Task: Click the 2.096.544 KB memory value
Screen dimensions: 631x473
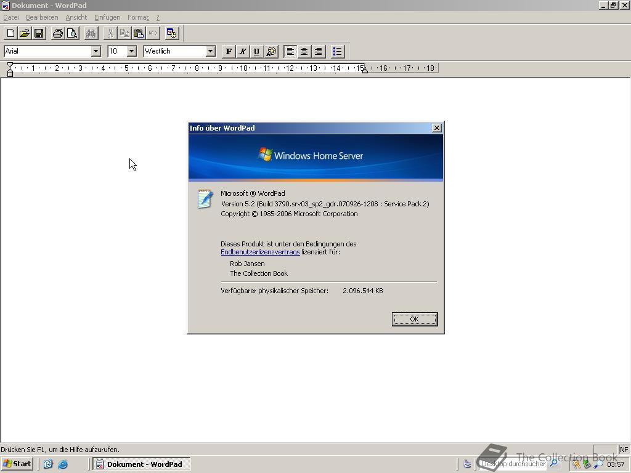Action: tap(363, 291)
